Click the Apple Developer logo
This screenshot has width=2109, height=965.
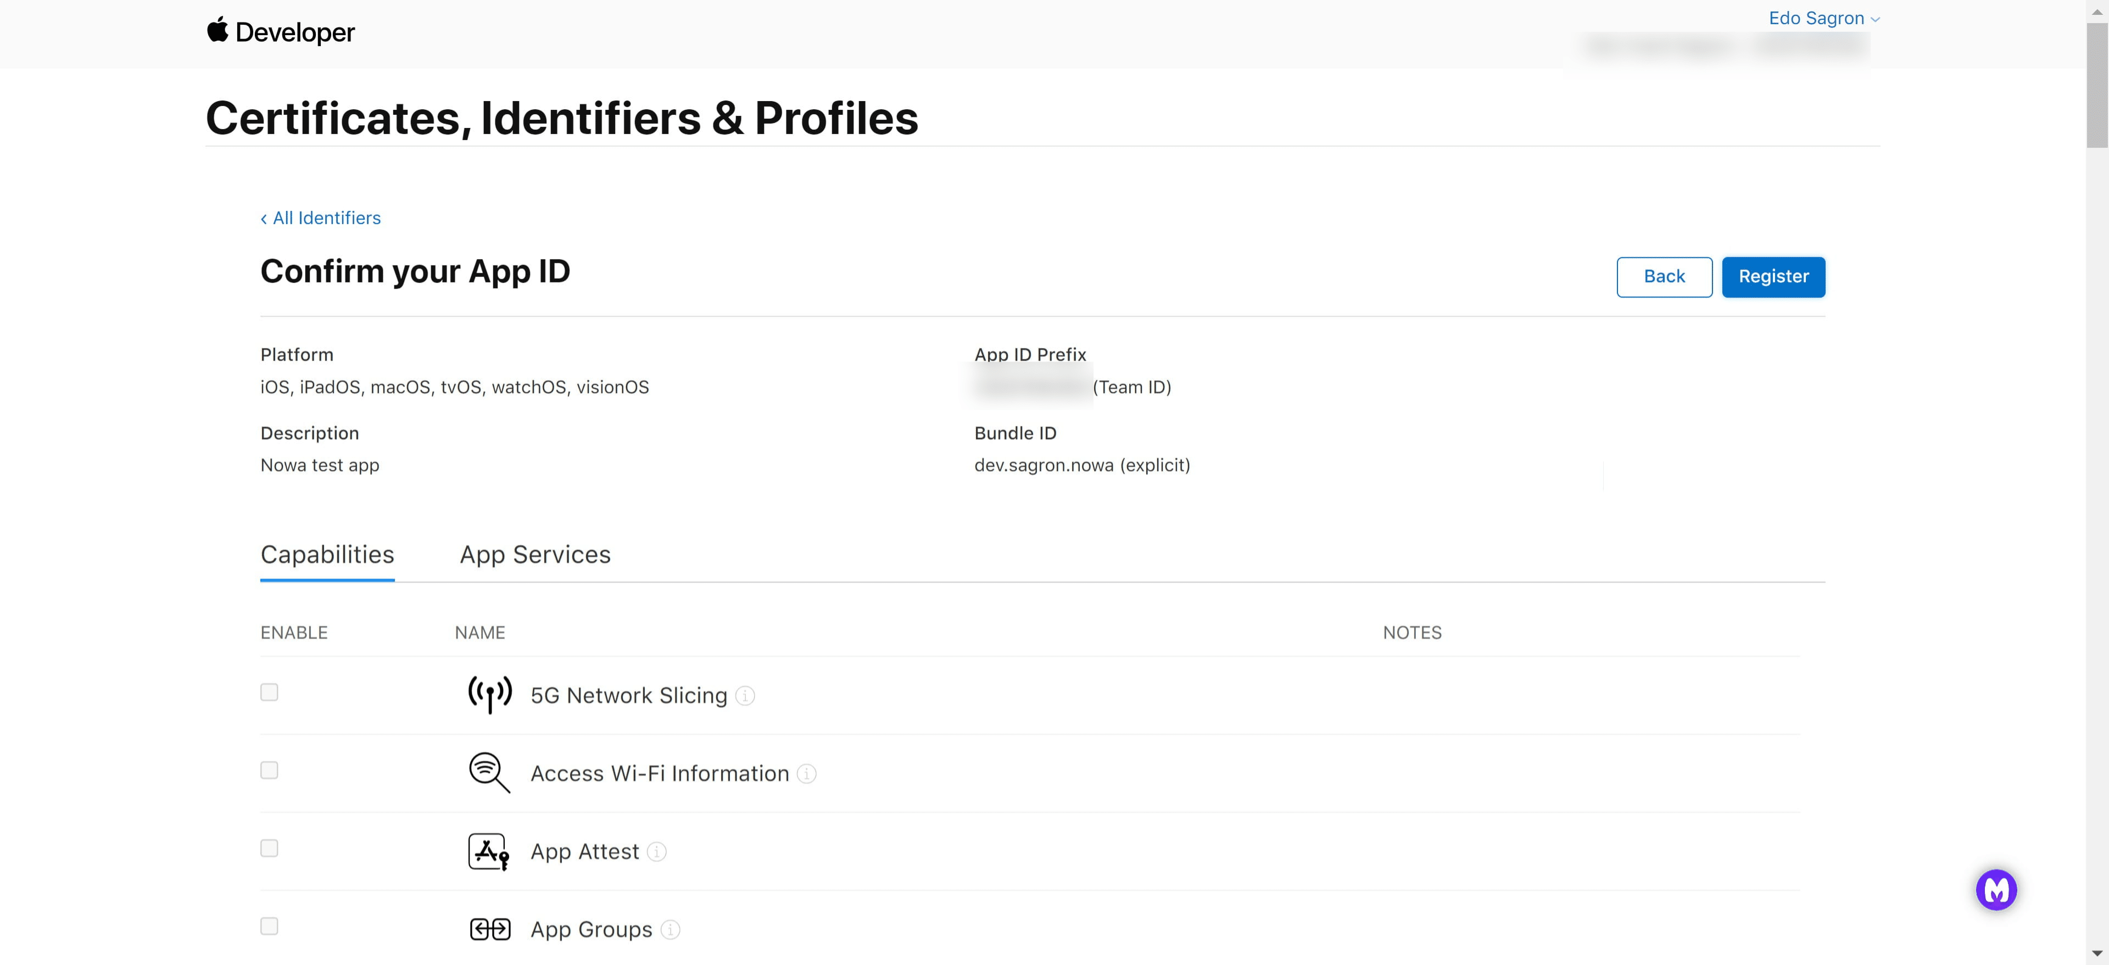(281, 32)
